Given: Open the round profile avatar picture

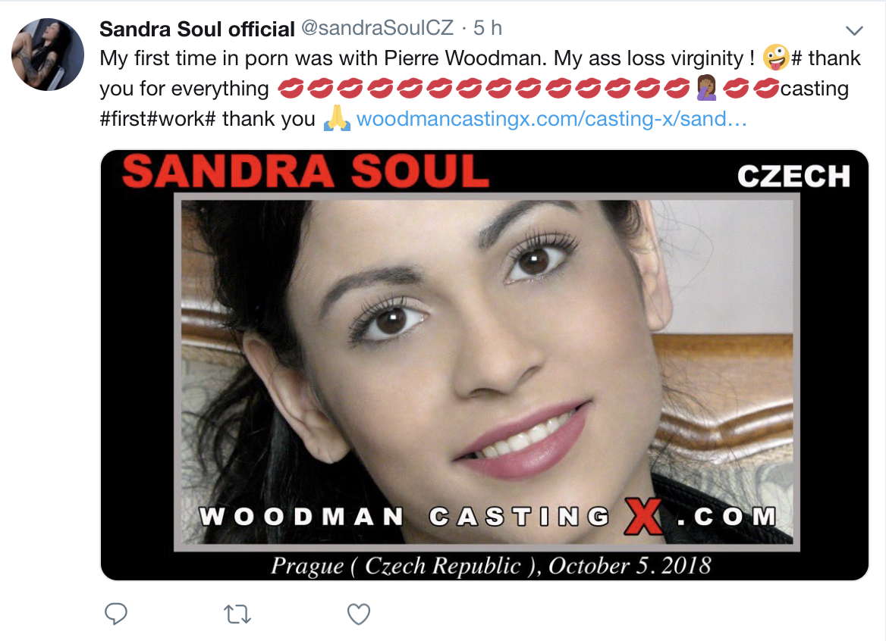Looking at the screenshot, I should point(48,54).
